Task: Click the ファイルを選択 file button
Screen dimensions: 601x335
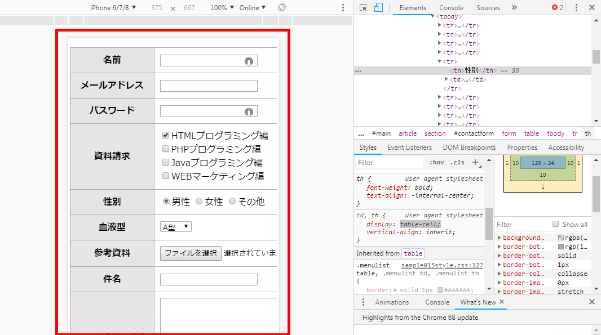Action: 191,253
